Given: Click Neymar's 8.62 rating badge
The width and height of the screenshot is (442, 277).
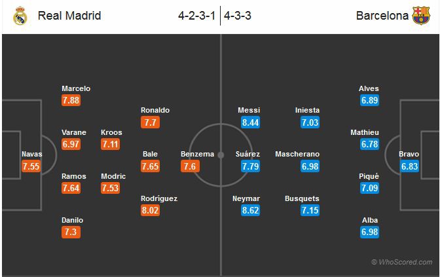Looking at the screenshot, I should tap(249, 210).
